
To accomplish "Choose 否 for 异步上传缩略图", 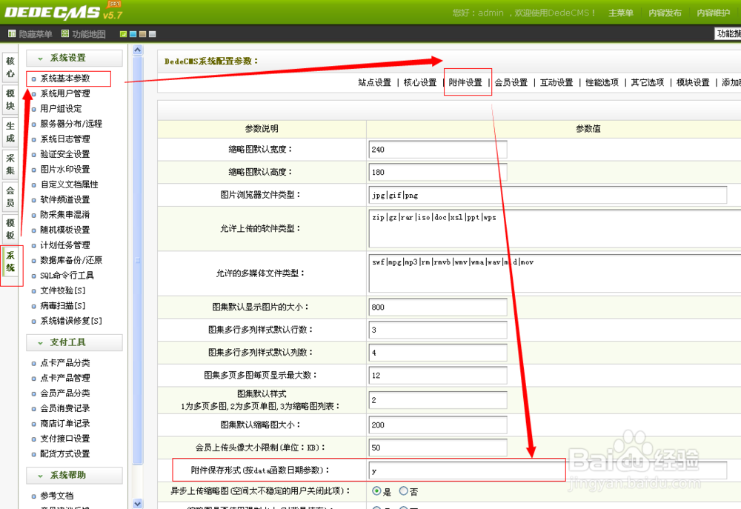I will click(x=403, y=491).
